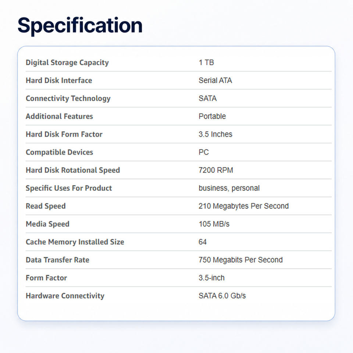Select the Connectivity Technology row label
The width and height of the screenshot is (353, 353).
click(68, 99)
